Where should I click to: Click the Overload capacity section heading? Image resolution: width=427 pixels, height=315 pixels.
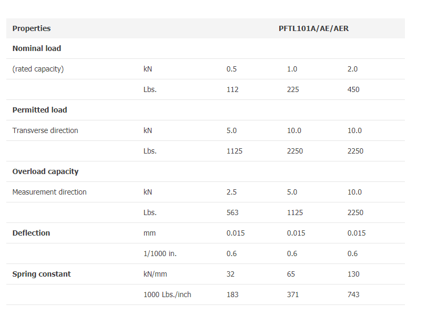46,171
